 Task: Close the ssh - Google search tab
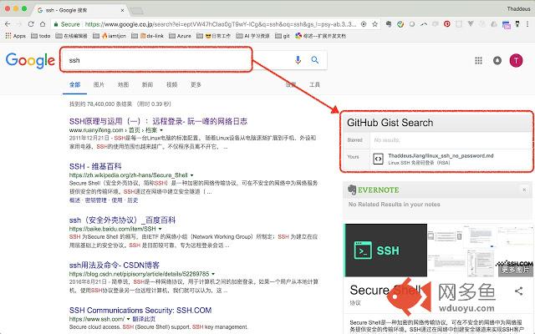[122, 10]
